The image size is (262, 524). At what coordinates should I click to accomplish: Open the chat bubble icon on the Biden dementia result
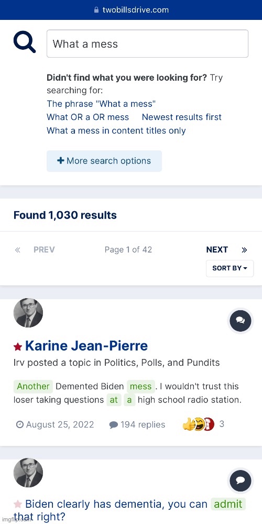pos(241,481)
